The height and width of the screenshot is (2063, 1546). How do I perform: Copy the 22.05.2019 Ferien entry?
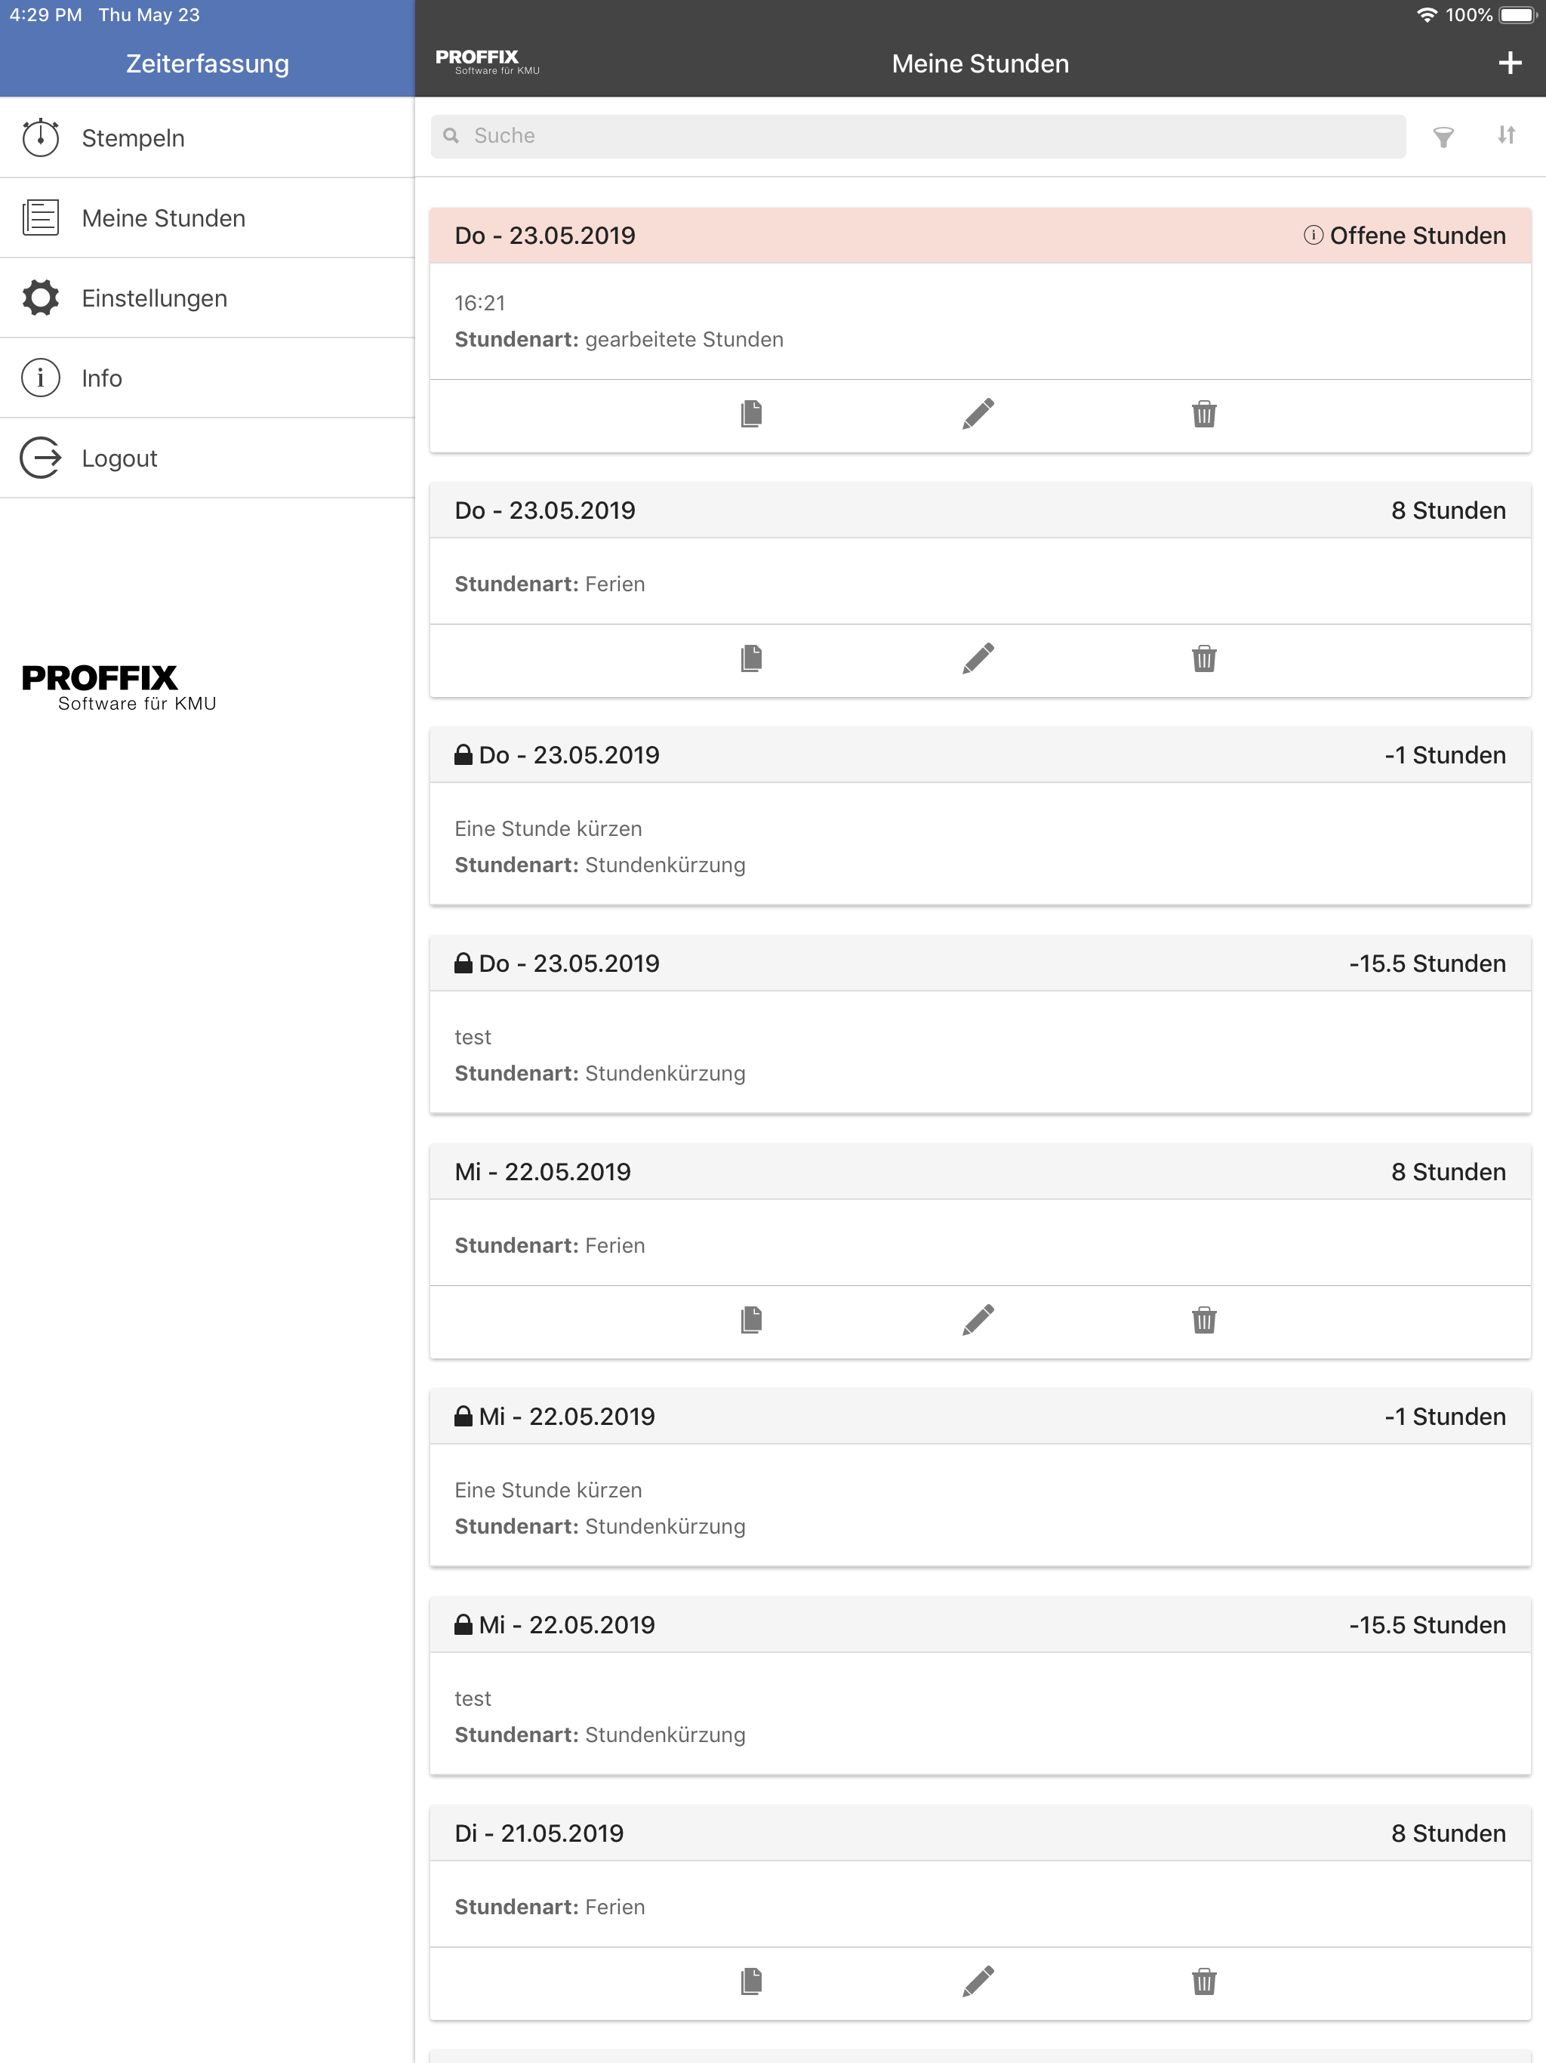pos(752,1320)
